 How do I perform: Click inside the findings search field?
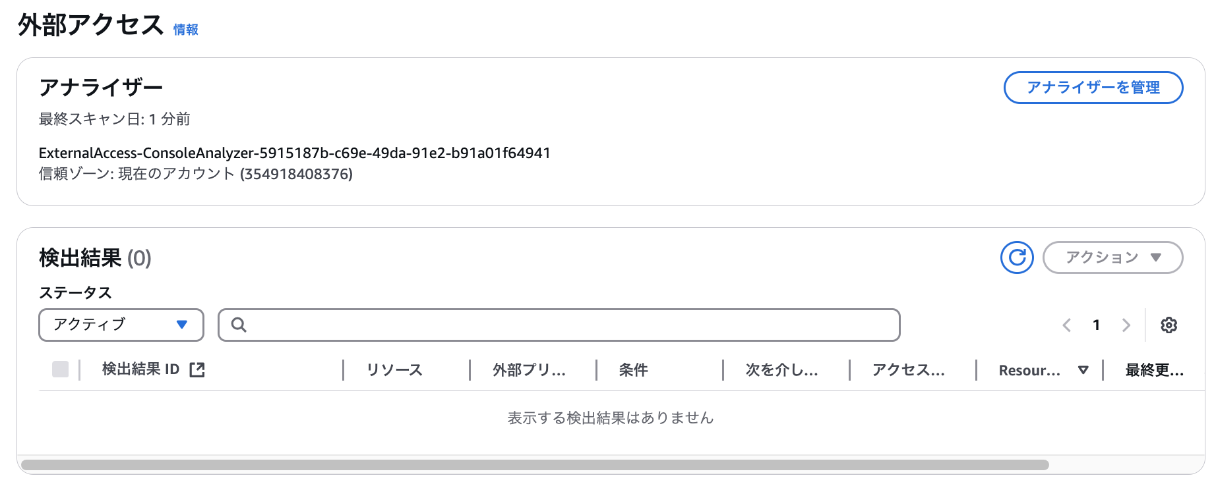click(x=567, y=325)
